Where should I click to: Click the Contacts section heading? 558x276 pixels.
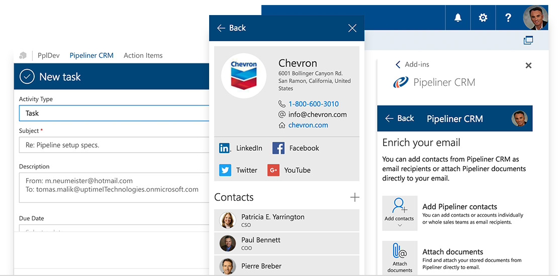point(234,197)
